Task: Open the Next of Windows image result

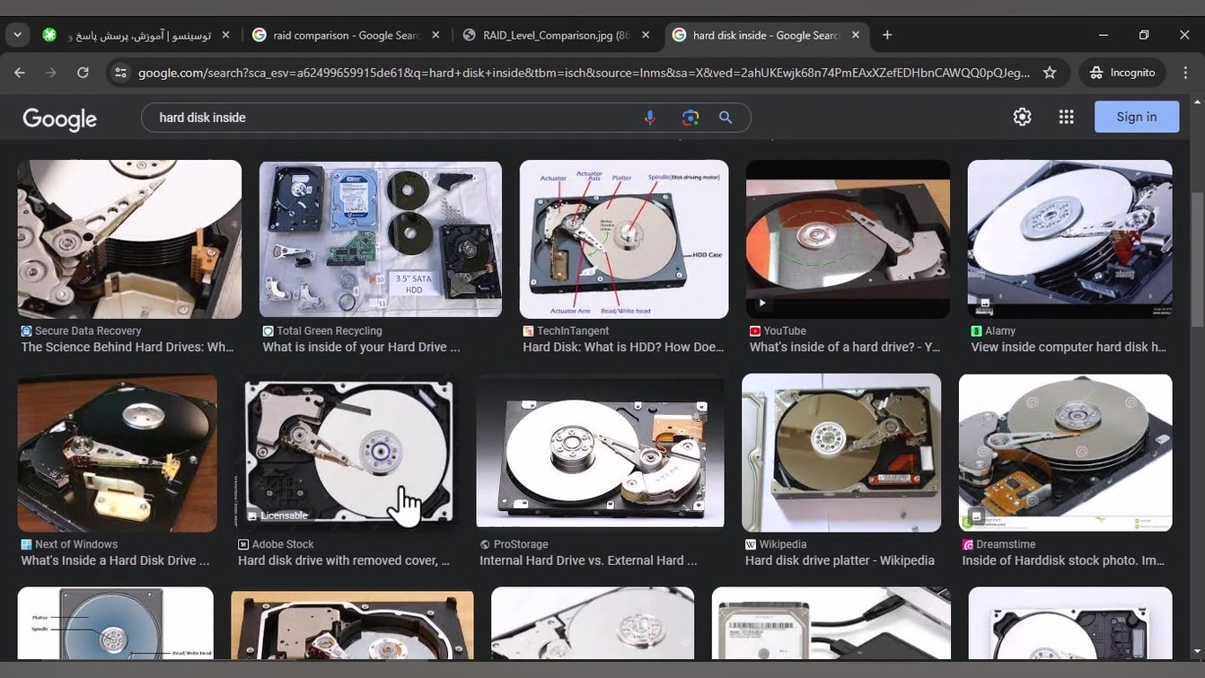Action: 117,453
